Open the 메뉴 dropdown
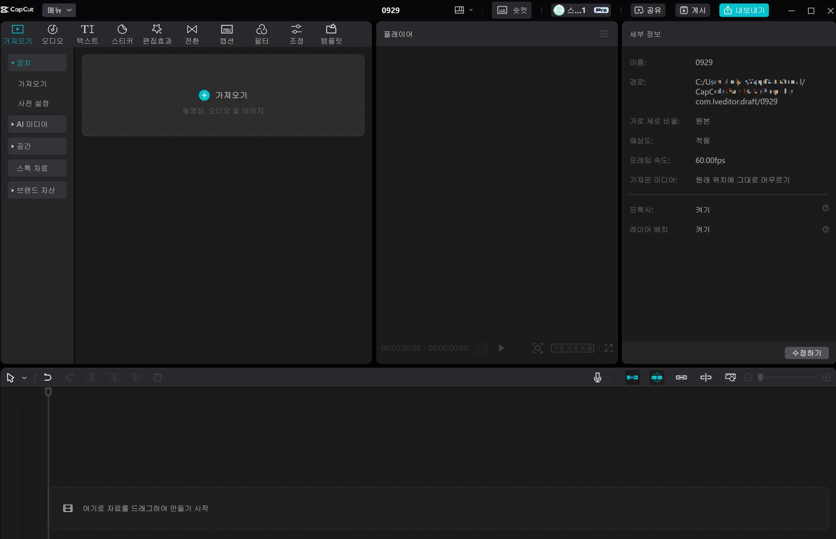Image resolution: width=836 pixels, height=539 pixels. 59,10
